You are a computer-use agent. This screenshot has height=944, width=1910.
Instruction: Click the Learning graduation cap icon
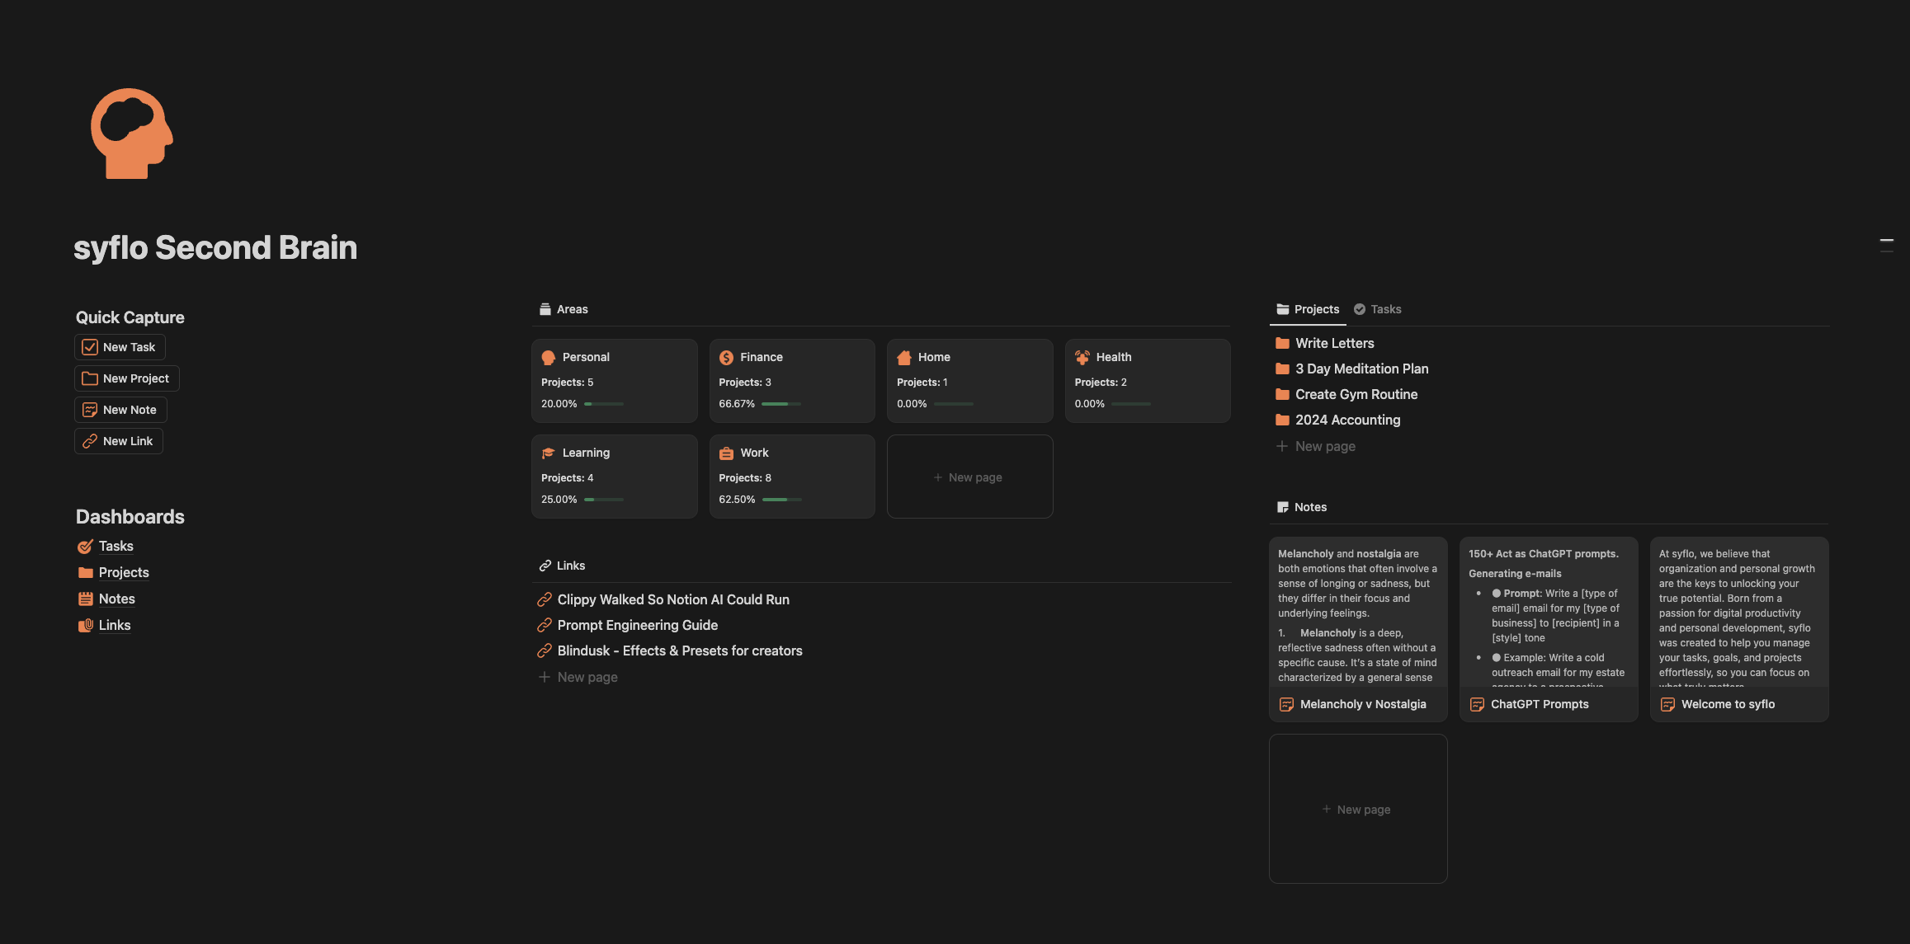coord(549,453)
